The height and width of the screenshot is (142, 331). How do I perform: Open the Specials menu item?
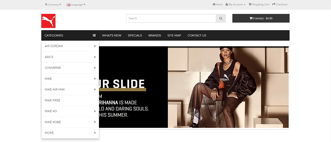(x=135, y=35)
